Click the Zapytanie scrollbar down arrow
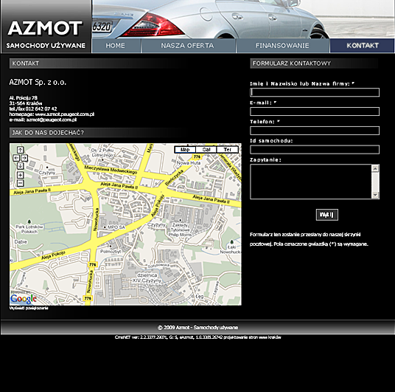 [375, 195]
